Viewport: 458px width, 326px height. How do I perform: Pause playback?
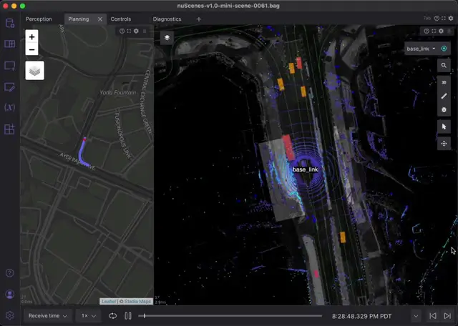pos(128,316)
